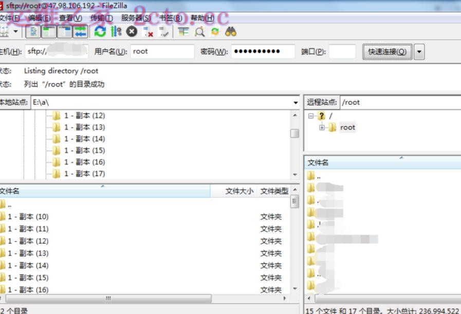Cancel the current operation with the black X icon
The height and width of the screenshot is (314, 461).
click(x=132, y=31)
